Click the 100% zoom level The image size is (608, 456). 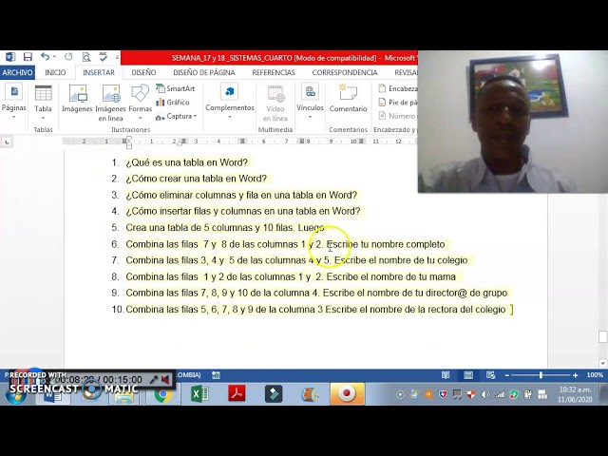coord(595,375)
